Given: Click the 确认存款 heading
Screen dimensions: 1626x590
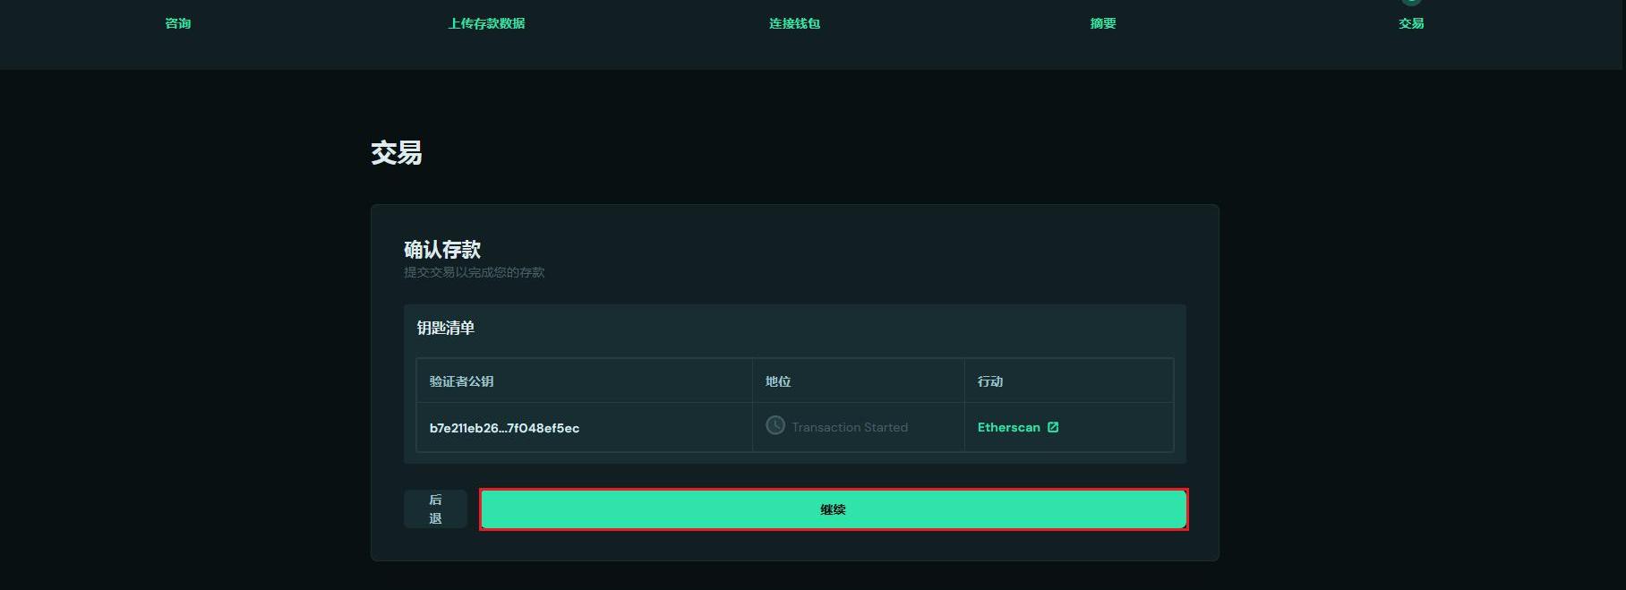Looking at the screenshot, I should click(x=442, y=249).
